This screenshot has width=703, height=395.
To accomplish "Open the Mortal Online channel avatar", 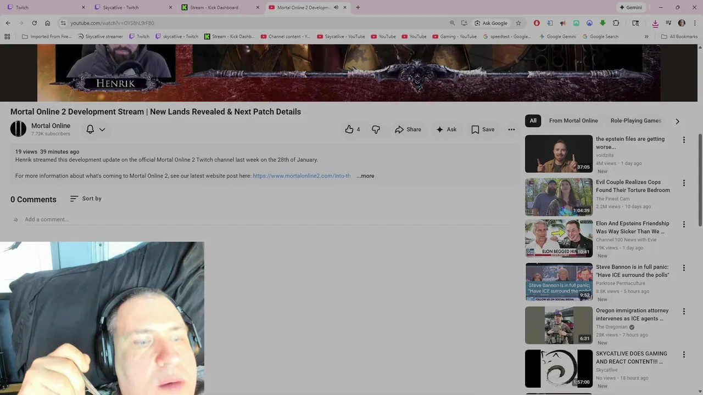I will (18, 129).
